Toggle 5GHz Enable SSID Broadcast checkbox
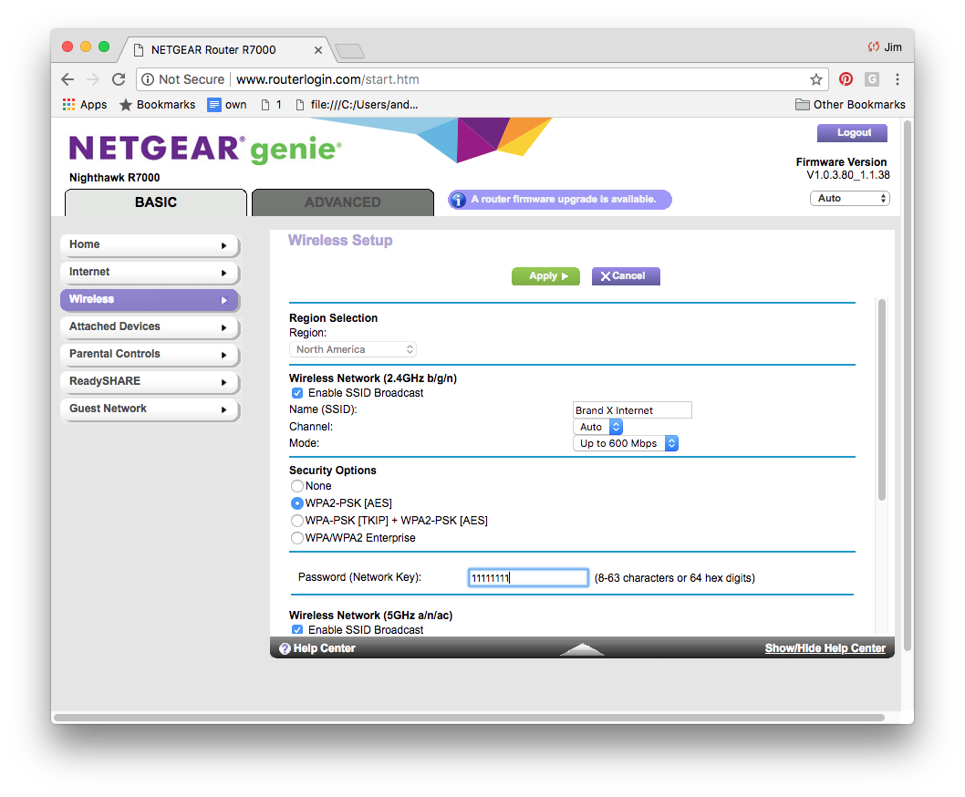 [297, 629]
